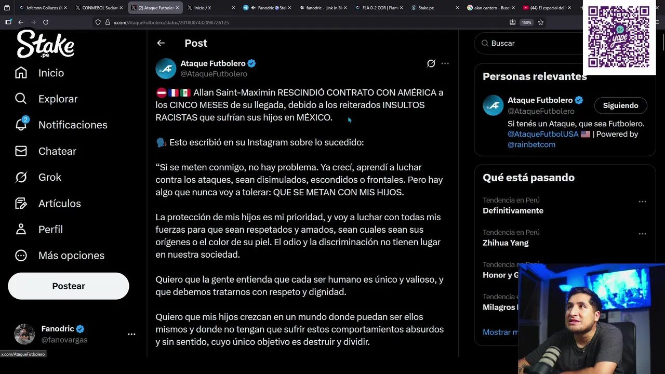665x374 pixels.
Task: Switch to the alan cantero search tab
Action: pos(490,8)
